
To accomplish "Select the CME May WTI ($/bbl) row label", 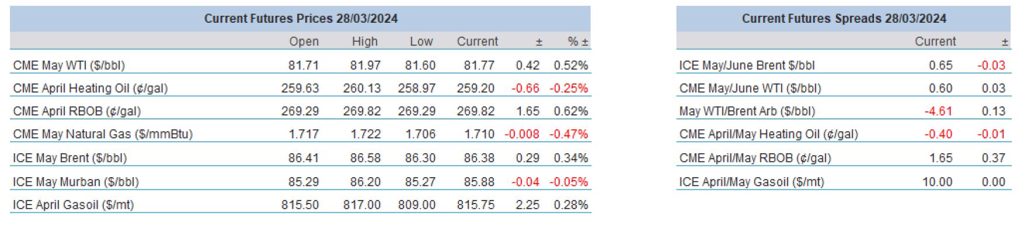I will click(x=69, y=65).
